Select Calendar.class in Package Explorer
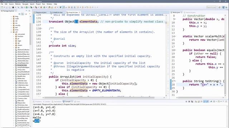 point(22,81)
